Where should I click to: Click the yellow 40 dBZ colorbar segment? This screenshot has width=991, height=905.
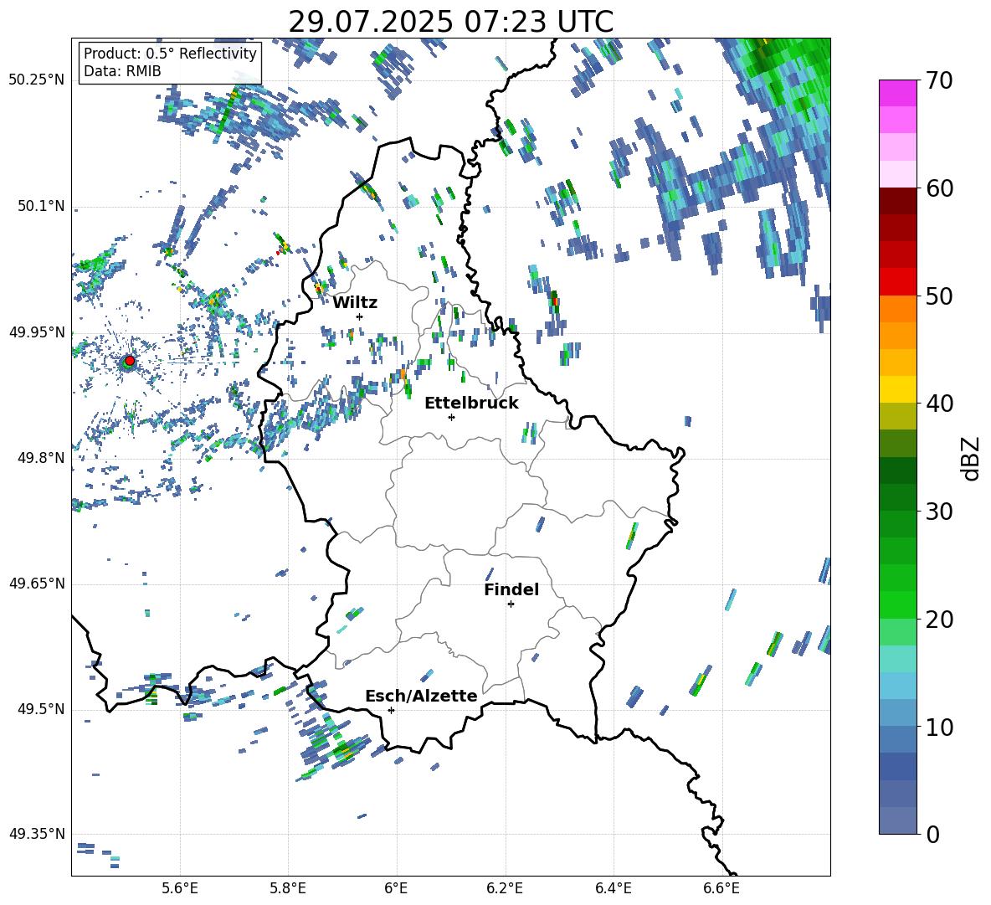897,389
